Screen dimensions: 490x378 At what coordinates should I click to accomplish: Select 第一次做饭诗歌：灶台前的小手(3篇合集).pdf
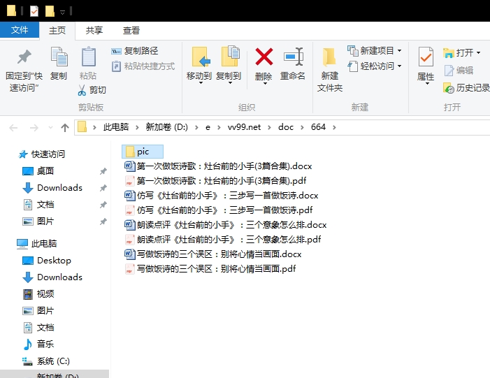tap(215, 180)
